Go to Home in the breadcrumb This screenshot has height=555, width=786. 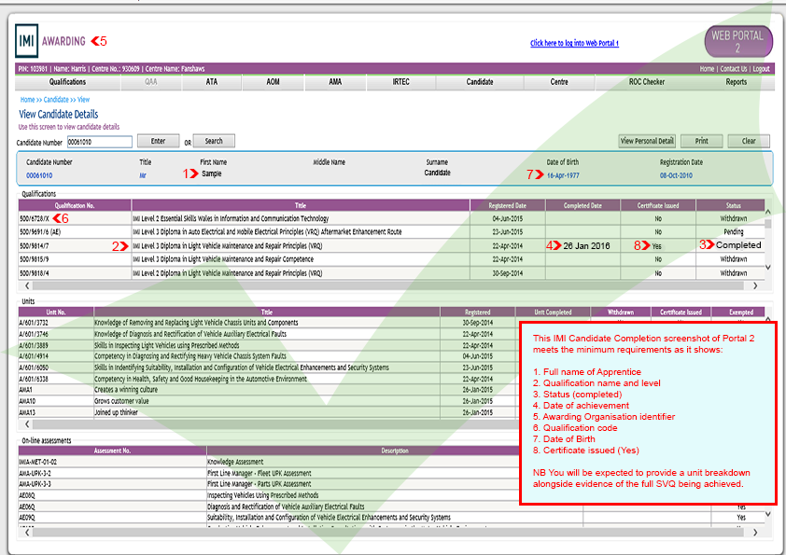tap(28, 100)
